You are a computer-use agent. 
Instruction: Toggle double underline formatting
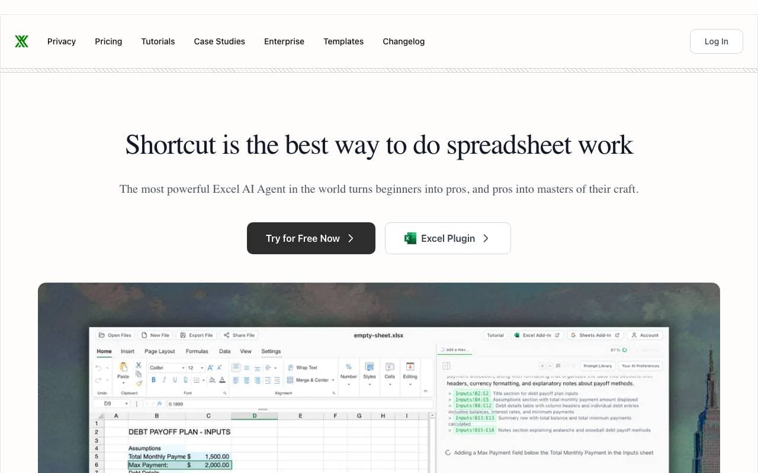[186, 380]
